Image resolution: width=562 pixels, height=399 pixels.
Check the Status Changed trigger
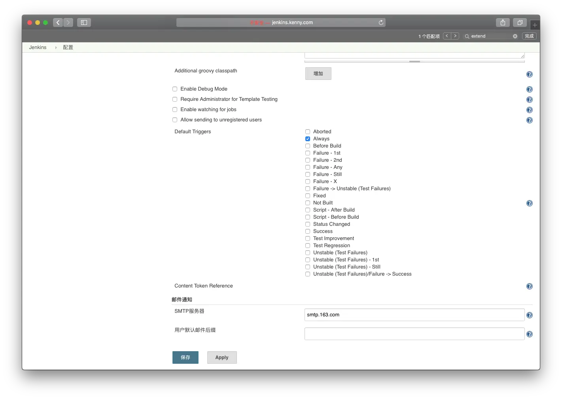point(308,224)
